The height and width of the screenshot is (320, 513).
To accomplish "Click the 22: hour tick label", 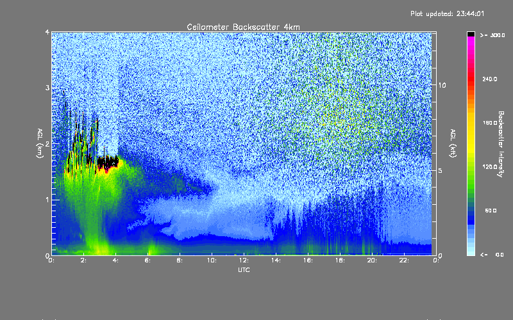I will (404, 260).
